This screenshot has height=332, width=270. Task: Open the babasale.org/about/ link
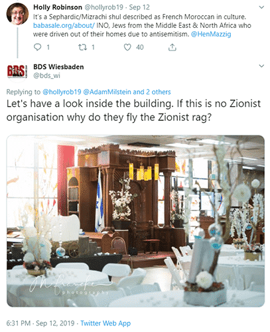pyautogui.click(x=64, y=25)
